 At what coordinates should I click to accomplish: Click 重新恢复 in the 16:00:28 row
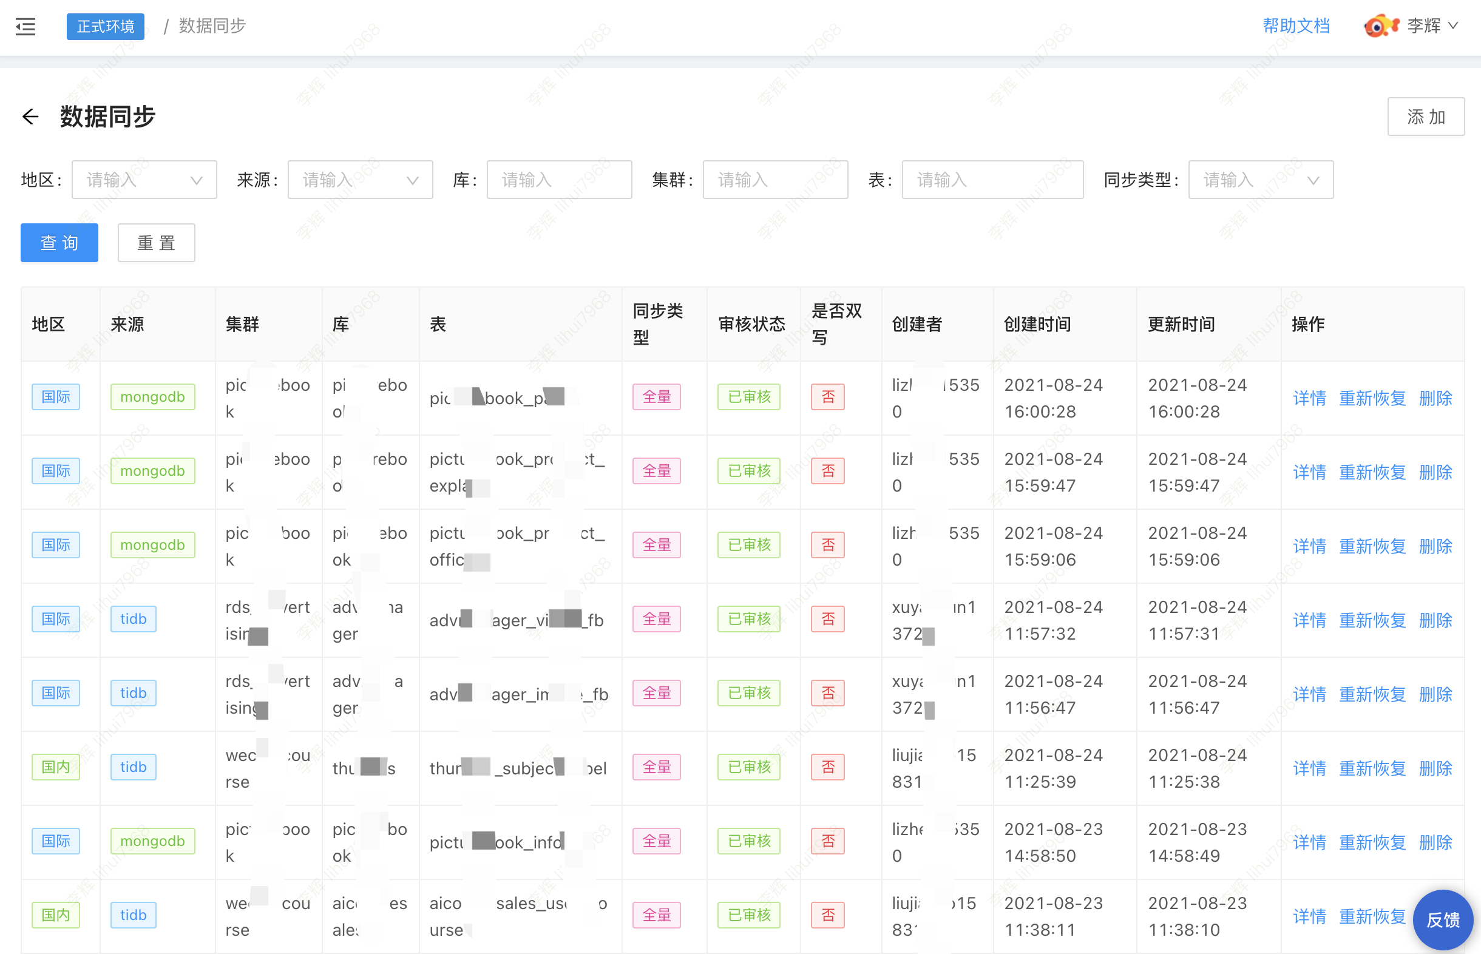[x=1372, y=398]
